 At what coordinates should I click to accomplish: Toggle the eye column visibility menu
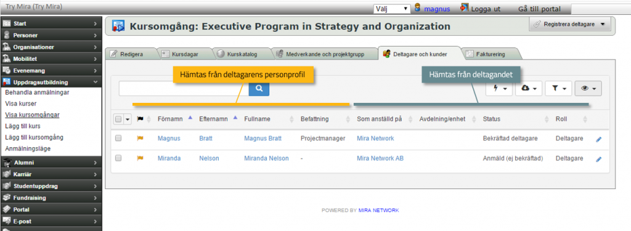point(588,89)
